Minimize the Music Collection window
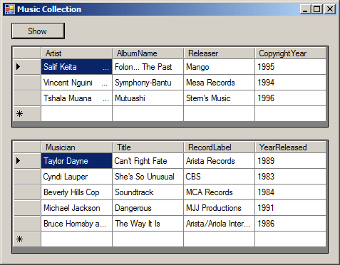 pyautogui.click(x=305, y=9)
